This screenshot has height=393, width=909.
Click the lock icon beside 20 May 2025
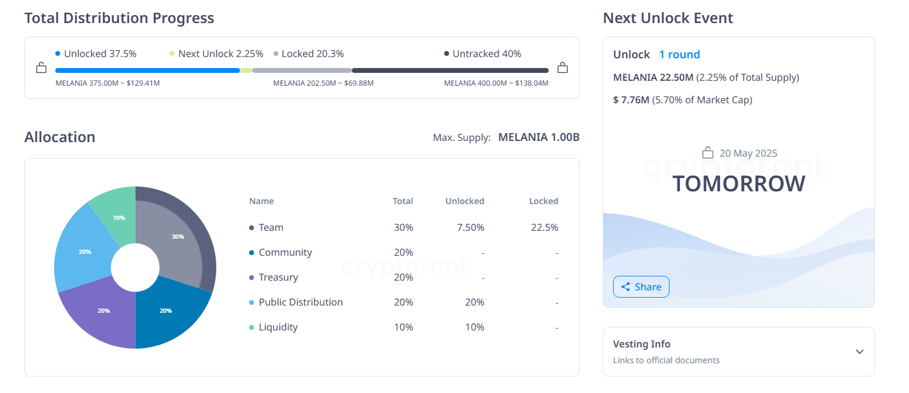click(x=709, y=152)
